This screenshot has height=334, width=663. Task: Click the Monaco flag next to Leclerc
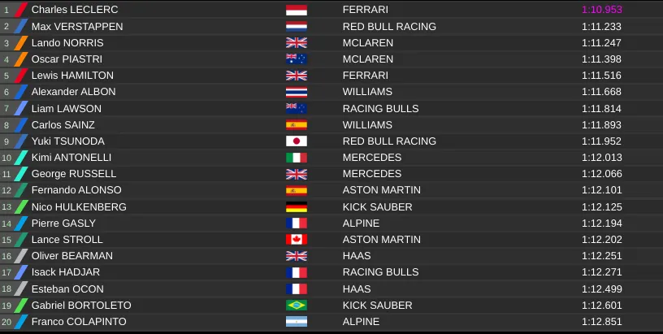pos(296,10)
